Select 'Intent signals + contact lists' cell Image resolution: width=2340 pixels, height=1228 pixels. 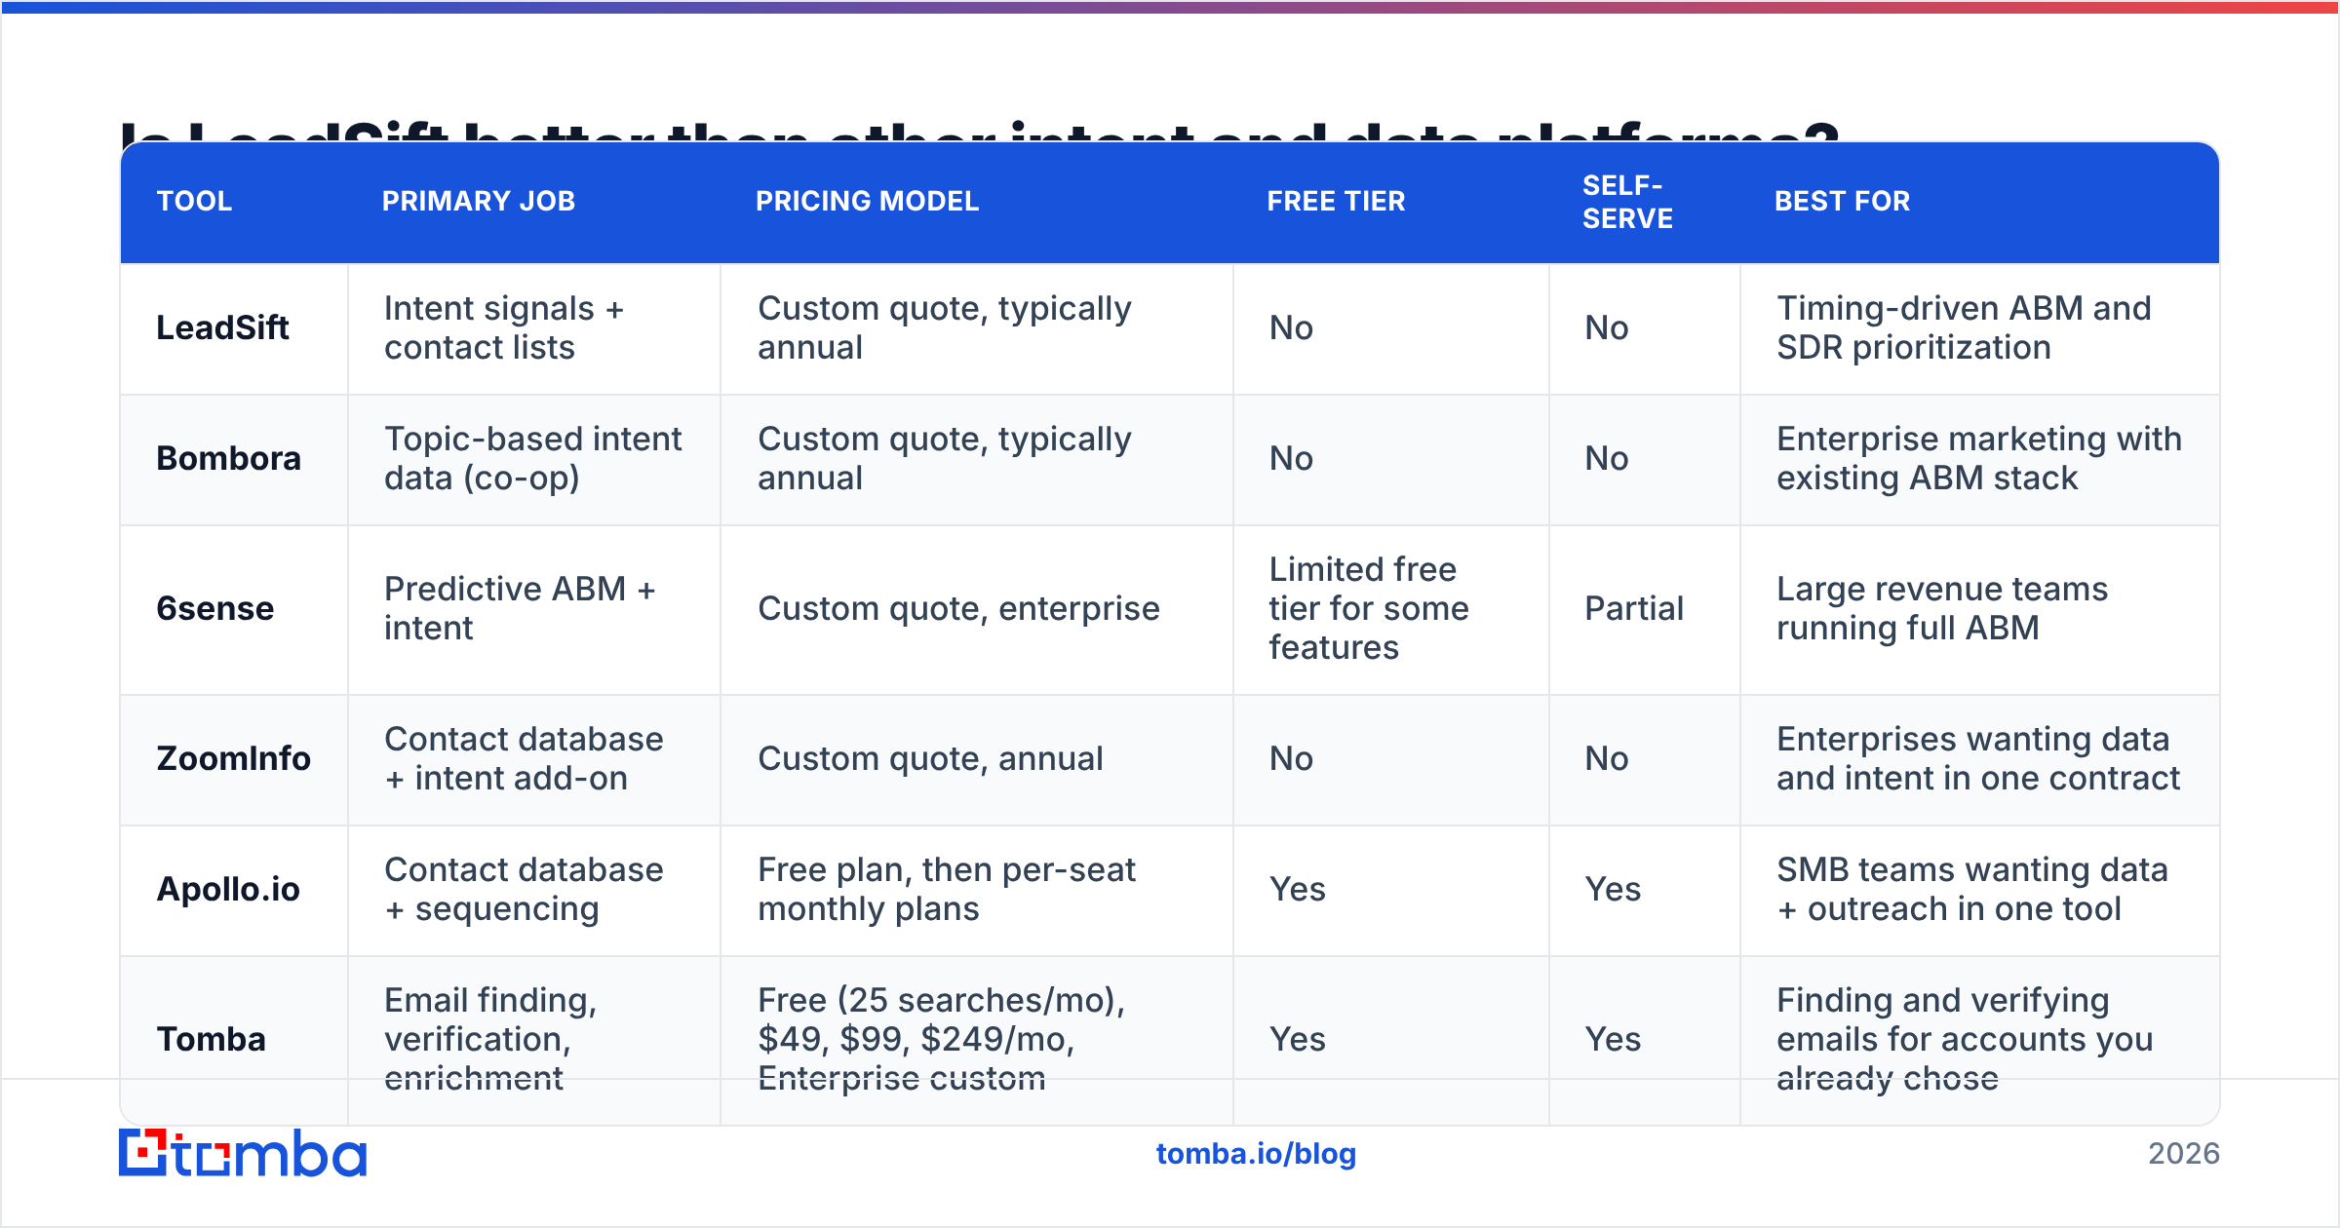coord(534,328)
